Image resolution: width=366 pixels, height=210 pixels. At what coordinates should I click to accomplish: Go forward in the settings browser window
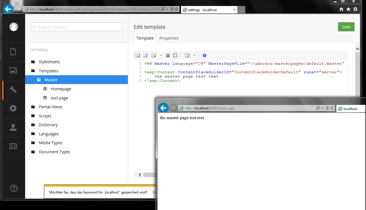pos(18,9)
